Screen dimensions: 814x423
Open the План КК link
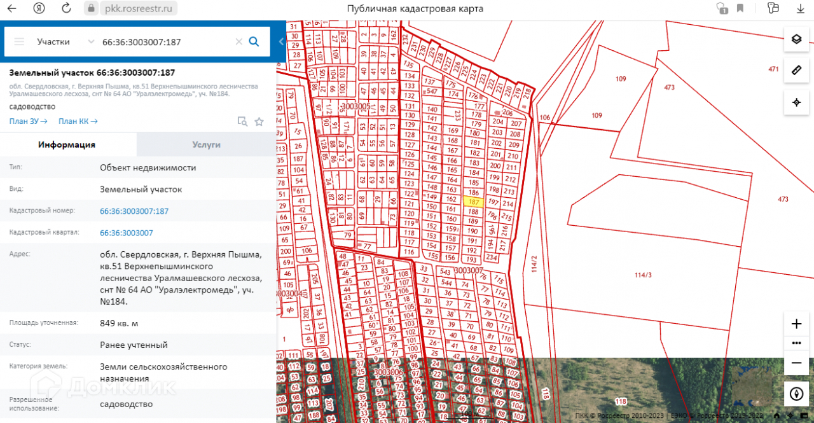tap(78, 121)
